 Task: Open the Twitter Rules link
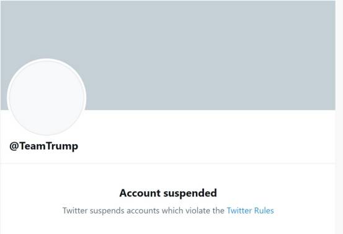tap(250, 210)
